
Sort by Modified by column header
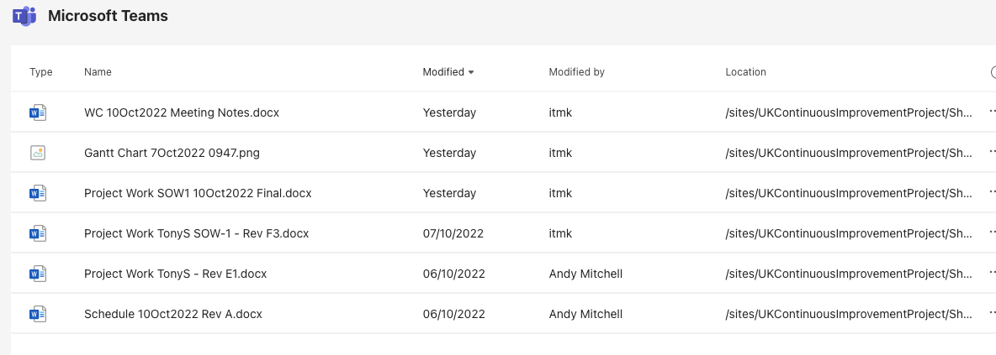(x=576, y=72)
